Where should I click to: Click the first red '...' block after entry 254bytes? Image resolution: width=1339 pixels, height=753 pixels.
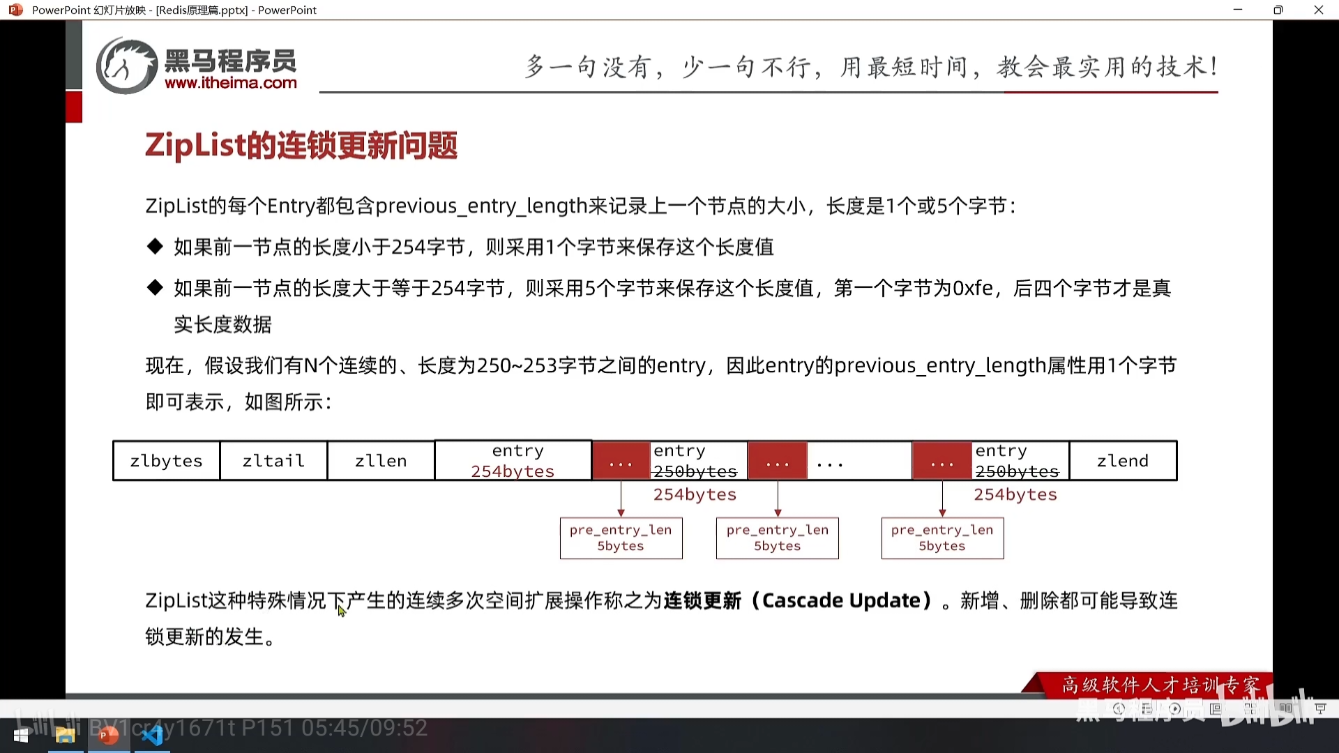pos(621,461)
